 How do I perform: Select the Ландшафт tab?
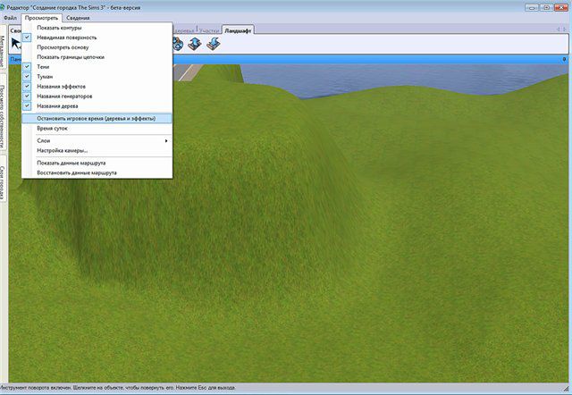(239, 29)
